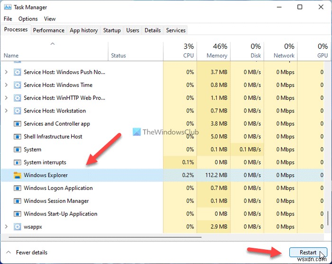
Task: Click the 3.7 MB memory value
Action: coord(219,72)
